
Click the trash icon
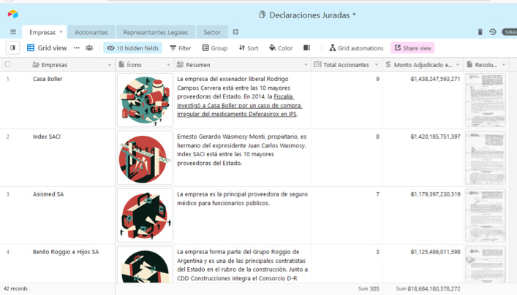click(480, 32)
